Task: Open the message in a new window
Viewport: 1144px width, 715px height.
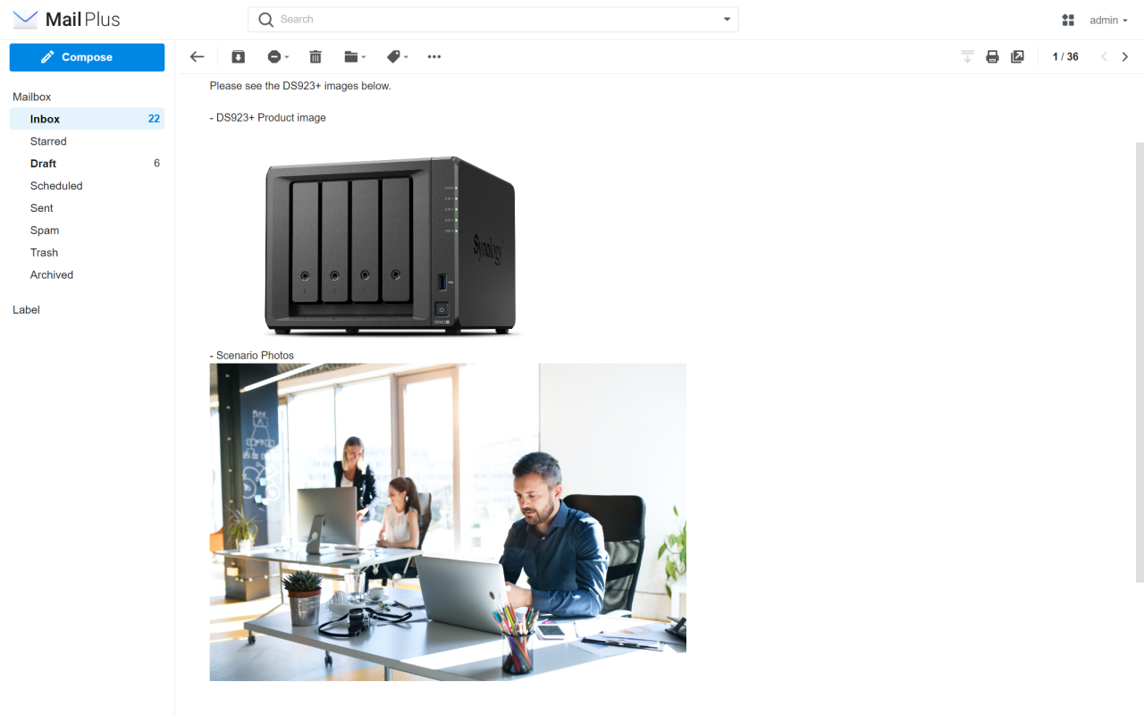Action: point(1017,56)
